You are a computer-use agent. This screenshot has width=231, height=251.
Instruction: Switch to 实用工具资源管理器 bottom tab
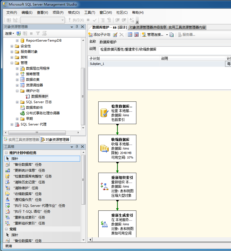tap(22, 139)
